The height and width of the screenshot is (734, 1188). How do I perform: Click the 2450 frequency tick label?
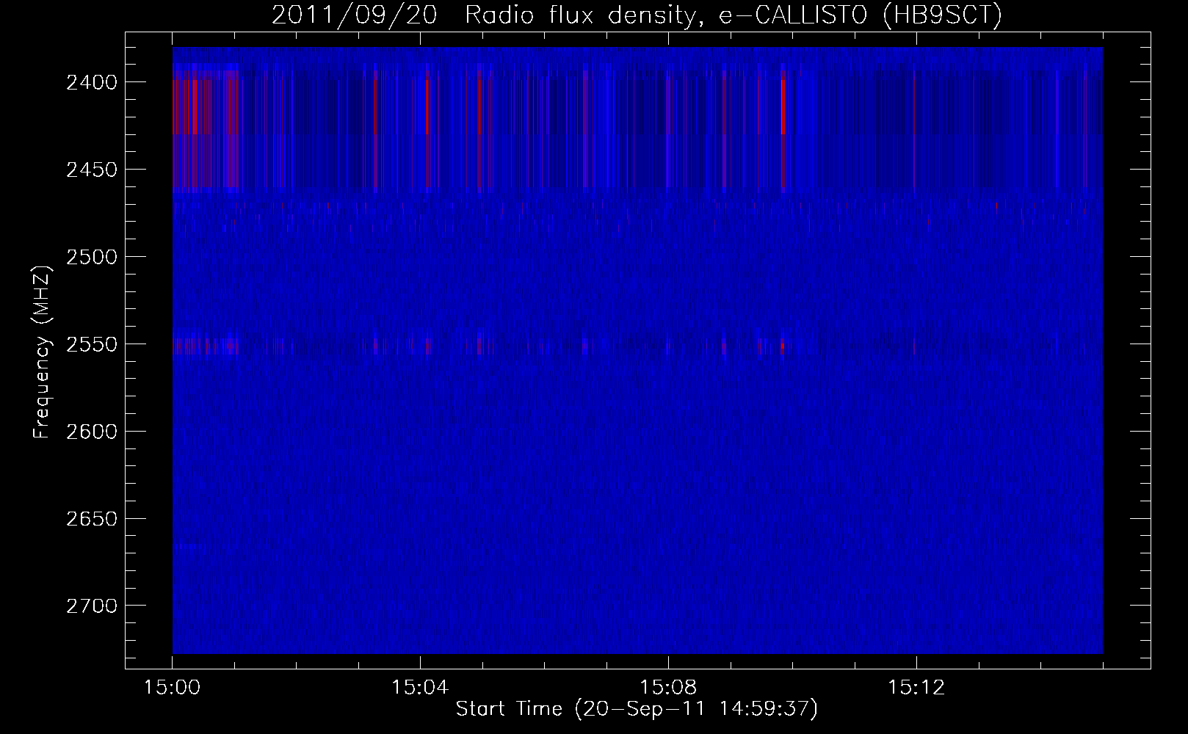(91, 170)
